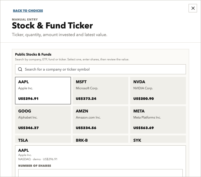Select the AMZN Amazon.com Inc. card
The width and height of the screenshot is (201, 177).
click(100, 120)
